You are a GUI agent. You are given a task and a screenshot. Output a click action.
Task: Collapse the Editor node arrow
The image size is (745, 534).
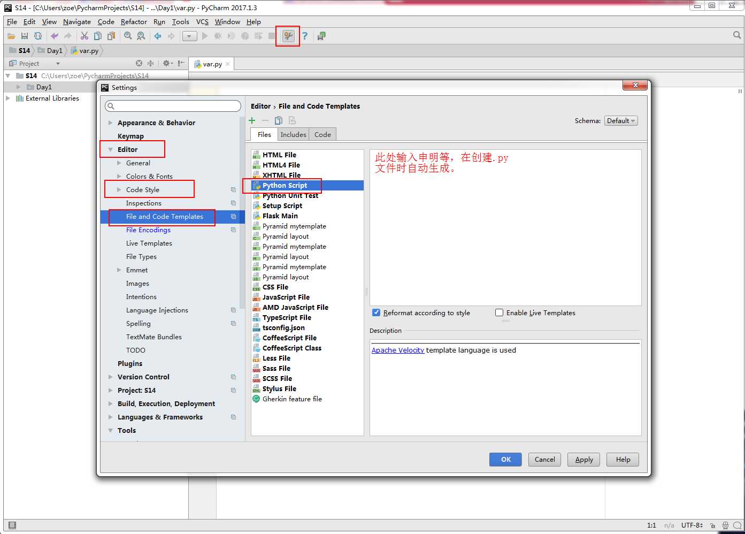click(111, 149)
